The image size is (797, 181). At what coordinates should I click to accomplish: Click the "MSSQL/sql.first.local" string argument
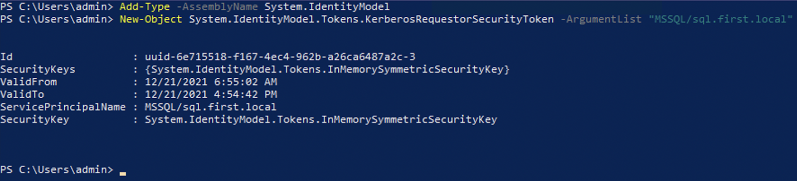(720, 19)
